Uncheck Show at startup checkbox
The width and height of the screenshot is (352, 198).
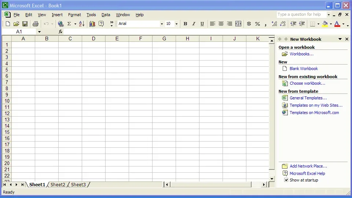[286, 180]
